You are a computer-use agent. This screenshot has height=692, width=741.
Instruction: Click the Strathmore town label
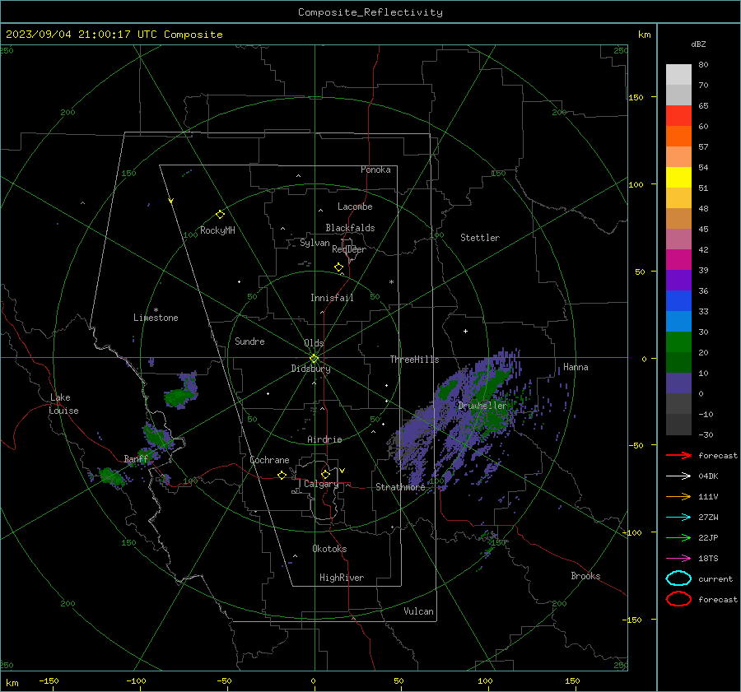click(400, 487)
